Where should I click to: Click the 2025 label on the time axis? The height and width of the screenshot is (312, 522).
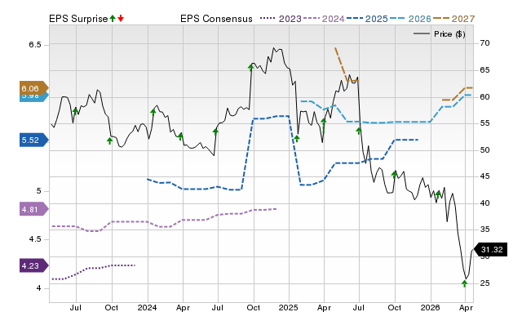(x=288, y=307)
